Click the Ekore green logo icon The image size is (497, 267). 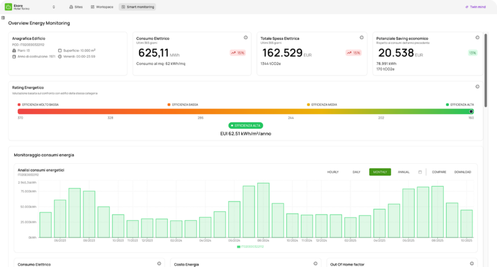click(x=9, y=7)
